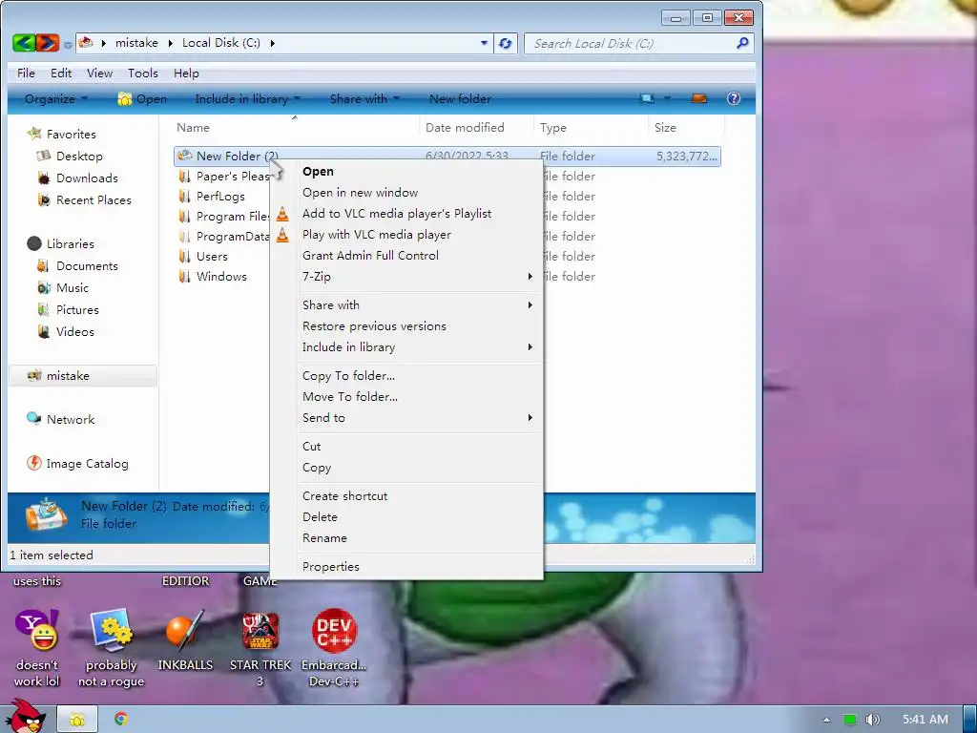977x733 pixels.
Task: Open Downloads in the Favorites list
Action: [x=87, y=178]
